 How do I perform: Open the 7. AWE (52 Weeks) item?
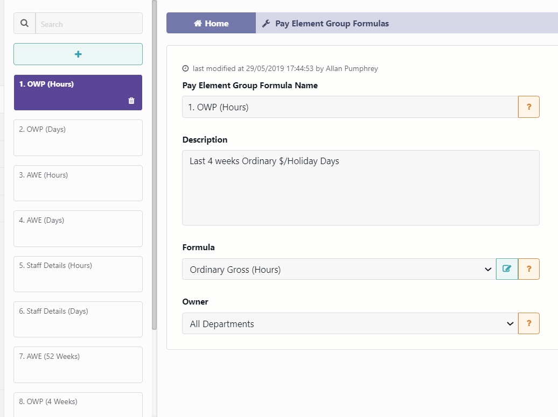pos(78,365)
